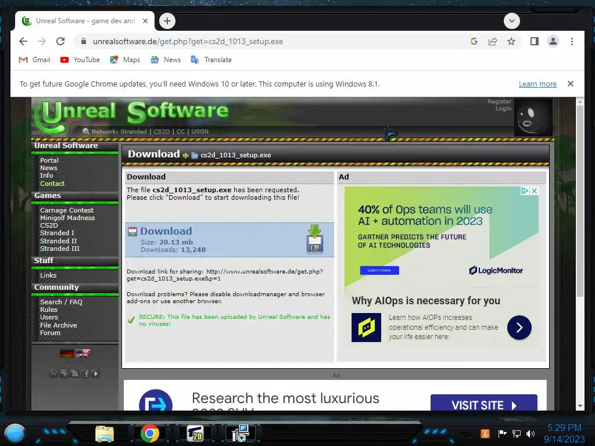Viewport: 595px width, 446px height.
Task: Click the VISIT SITE ad button
Action: click(484, 403)
